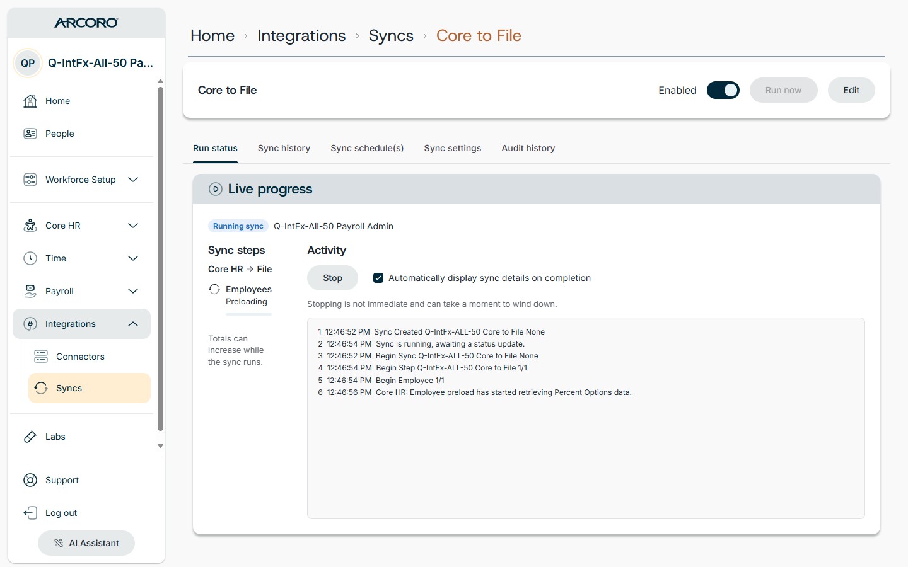The image size is (908, 567).
Task: Click the Core HR people icon
Action: (x=30, y=226)
